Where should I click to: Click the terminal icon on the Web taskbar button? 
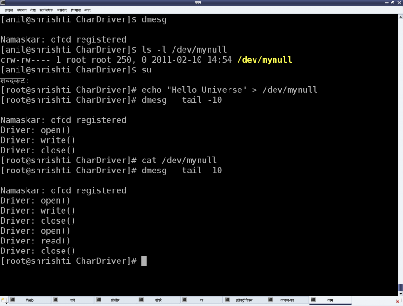tap(12, 300)
